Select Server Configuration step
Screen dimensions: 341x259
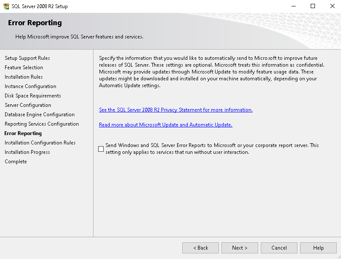[x=28, y=105]
